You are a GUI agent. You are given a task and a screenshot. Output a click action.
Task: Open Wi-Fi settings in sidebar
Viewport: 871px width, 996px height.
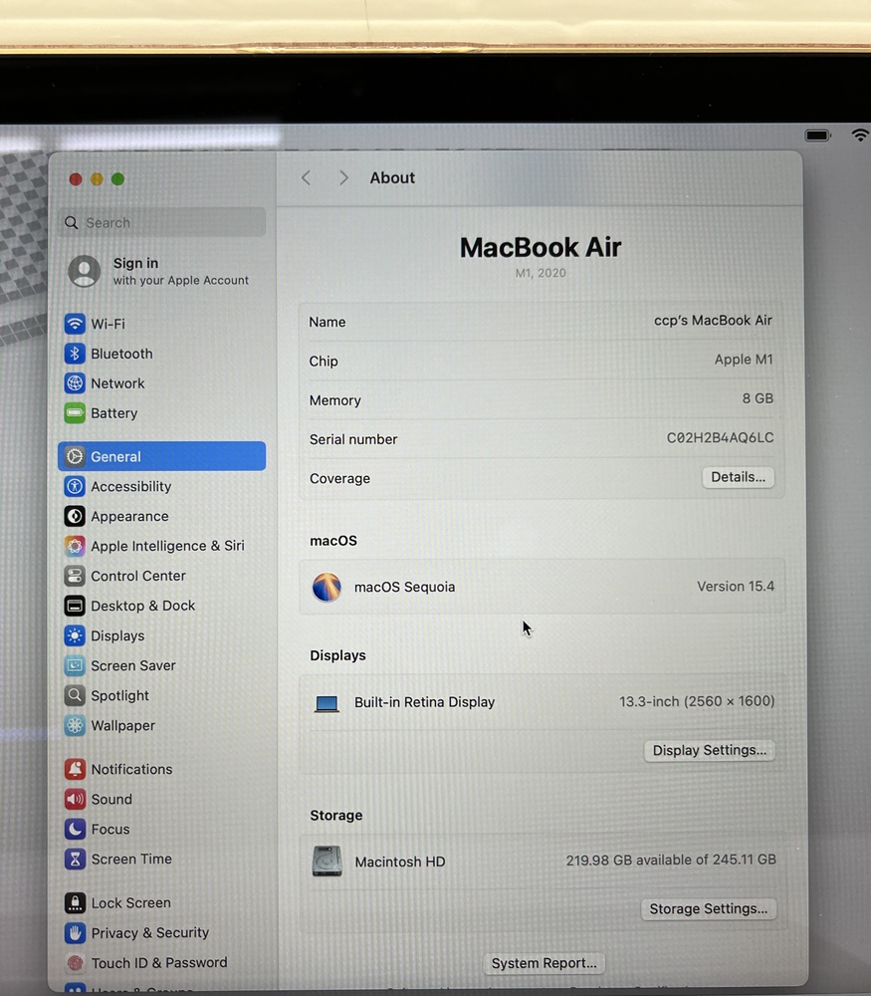pyautogui.click(x=108, y=324)
